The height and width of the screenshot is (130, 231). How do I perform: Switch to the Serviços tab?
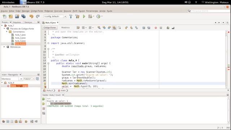28,22
